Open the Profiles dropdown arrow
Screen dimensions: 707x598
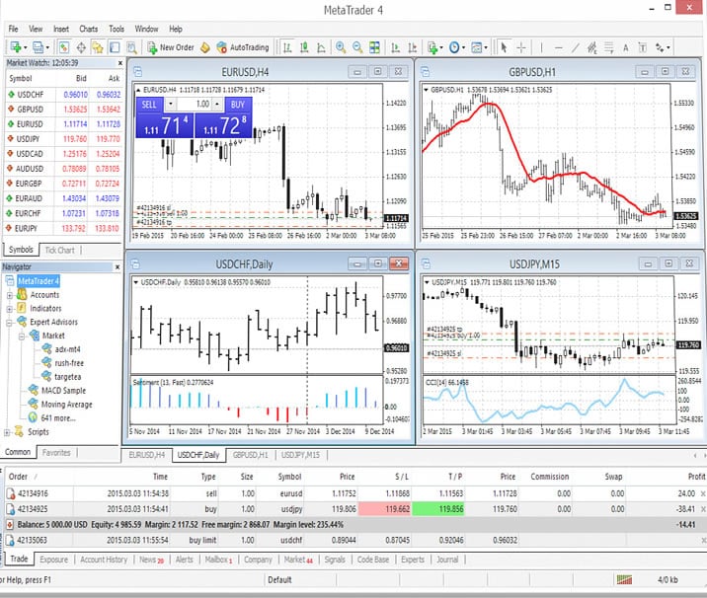coord(47,47)
